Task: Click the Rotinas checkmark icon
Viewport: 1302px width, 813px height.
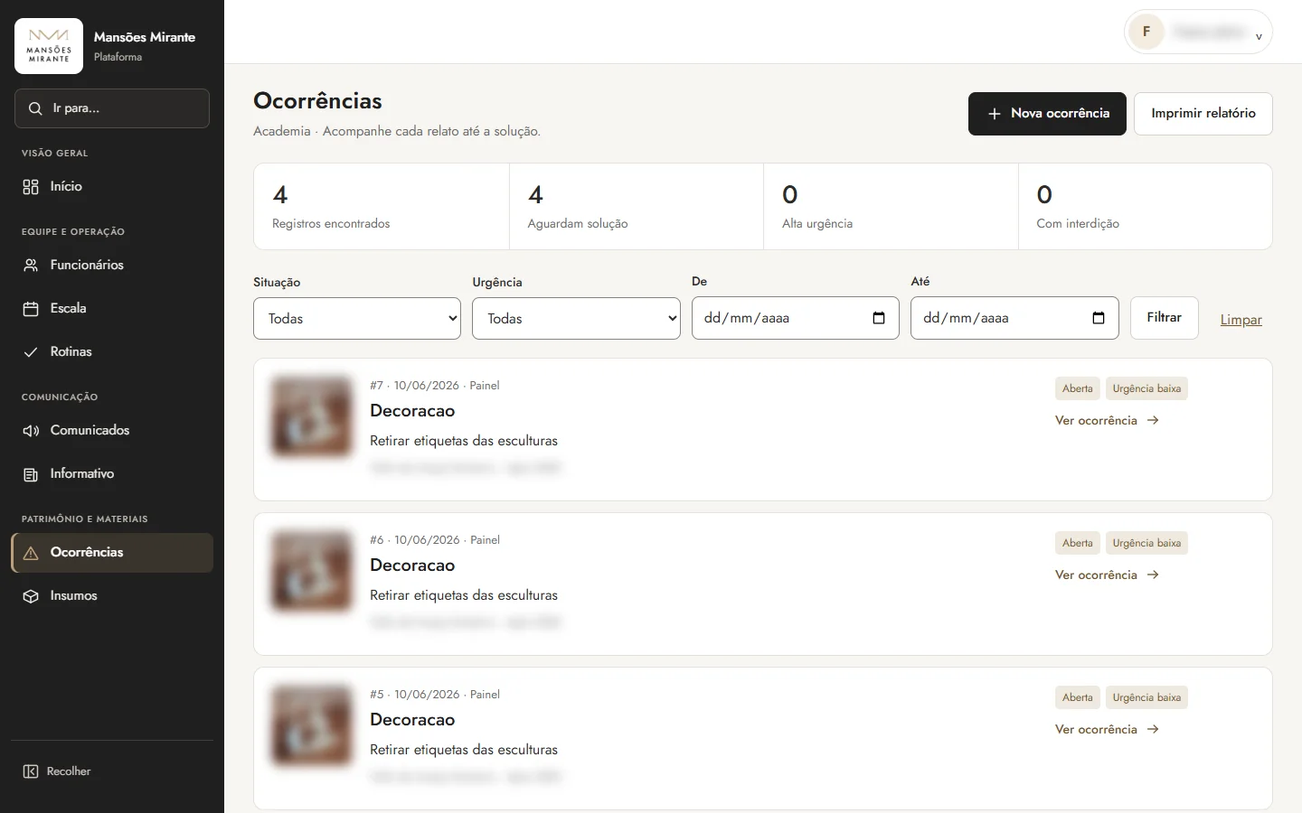Action: (x=31, y=352)
